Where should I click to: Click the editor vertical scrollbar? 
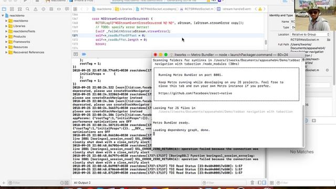point(266,43)
